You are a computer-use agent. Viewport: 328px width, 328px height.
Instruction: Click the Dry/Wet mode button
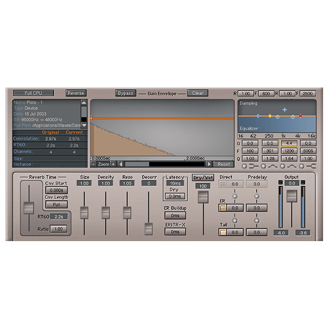coord(203,178)
